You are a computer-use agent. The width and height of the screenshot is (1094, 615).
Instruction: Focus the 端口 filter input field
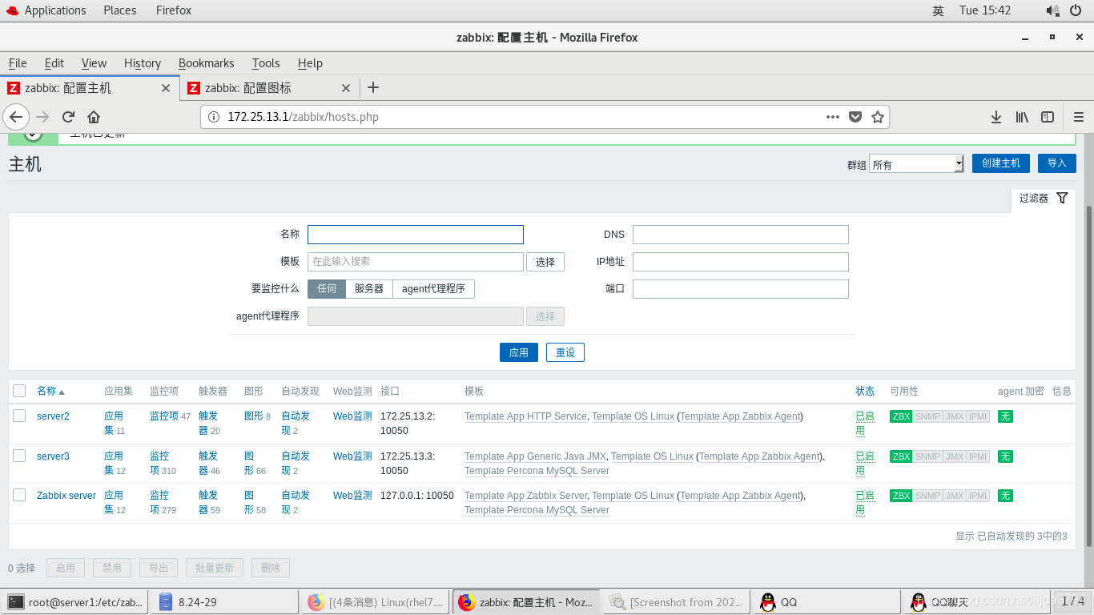(x=741, y=289)
